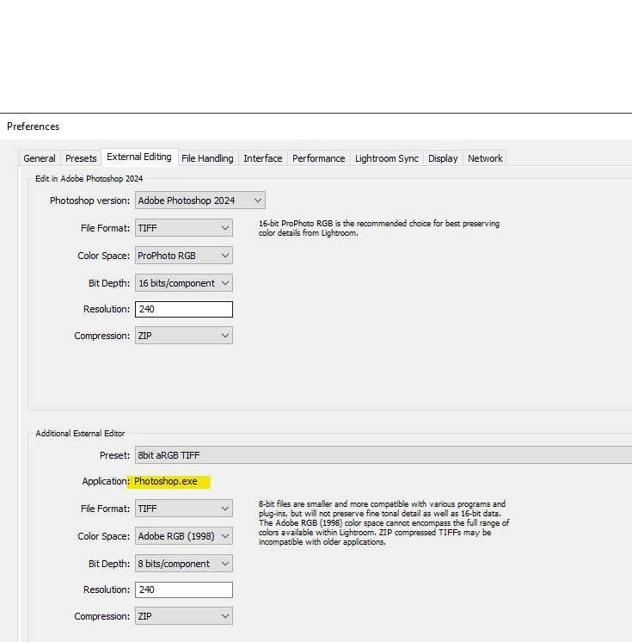Select the External Editing tab
Screen dimensions: 632x642
pyautogui.click(x=139, y=157)
